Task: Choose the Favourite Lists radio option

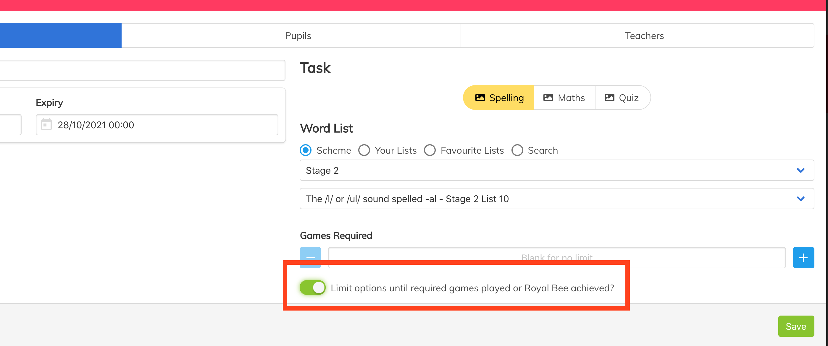Action: pos(430,150)
